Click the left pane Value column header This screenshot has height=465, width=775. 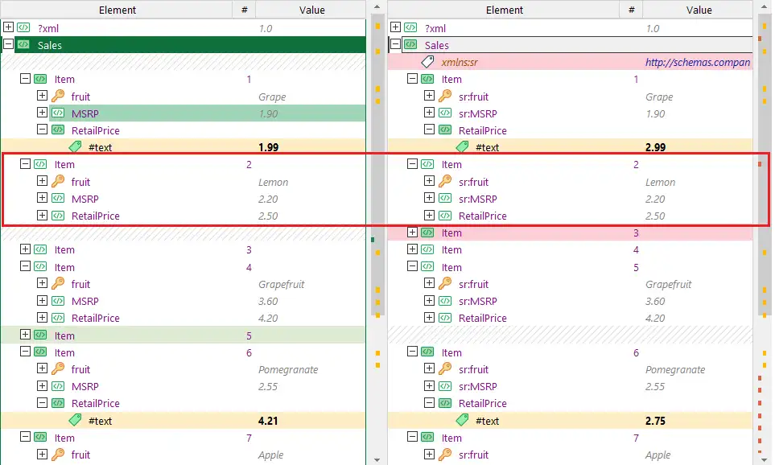pyautogui.click(x=311, y=10)
